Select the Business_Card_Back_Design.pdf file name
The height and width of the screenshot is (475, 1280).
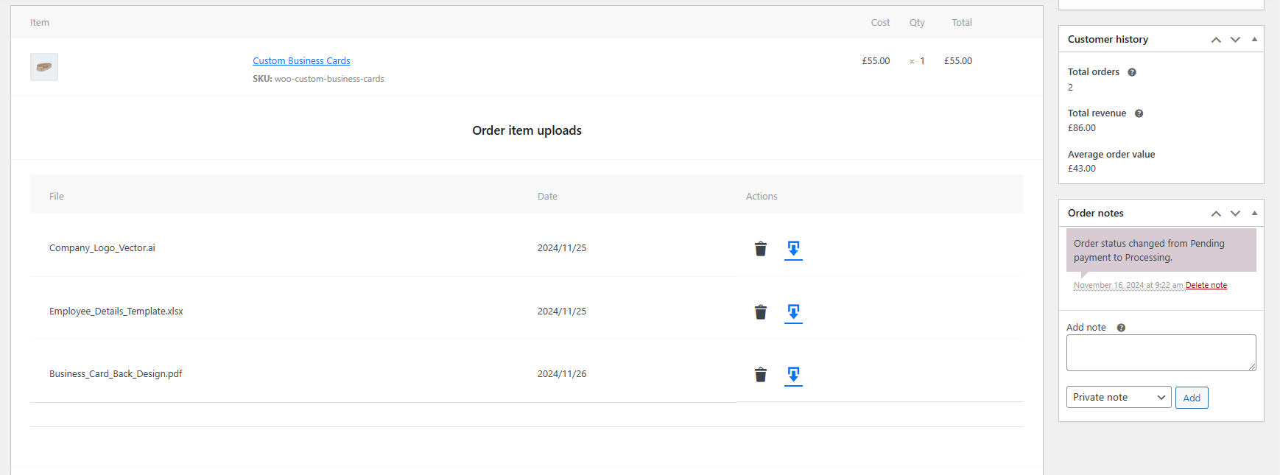tap(116, 374)
